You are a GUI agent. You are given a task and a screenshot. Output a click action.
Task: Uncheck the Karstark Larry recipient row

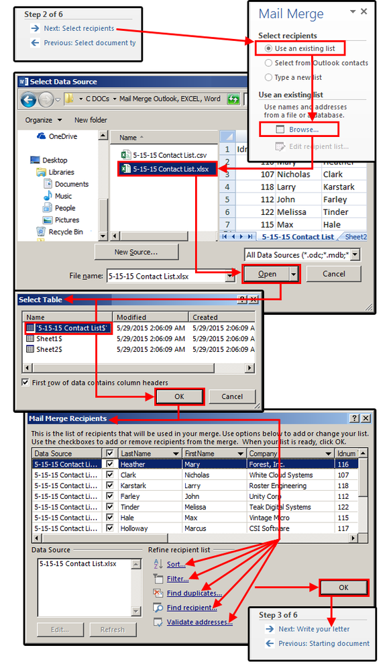coord(110,485)
